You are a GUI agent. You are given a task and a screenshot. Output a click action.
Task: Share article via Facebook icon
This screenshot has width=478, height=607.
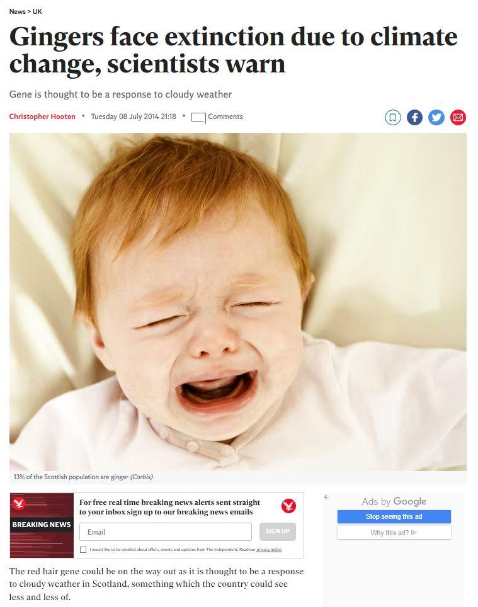414,117
